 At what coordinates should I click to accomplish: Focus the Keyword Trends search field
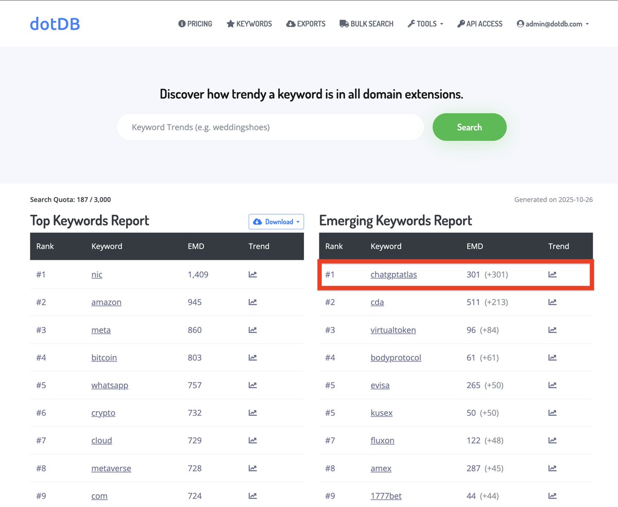(270, 127)
